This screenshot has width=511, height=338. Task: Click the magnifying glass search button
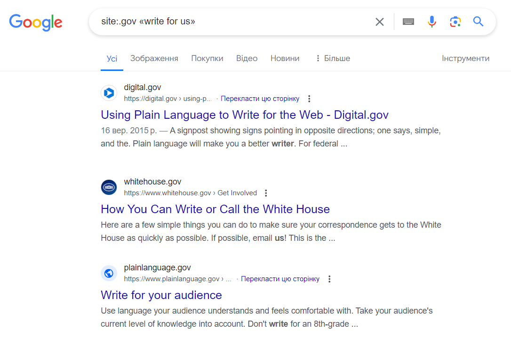478,22
